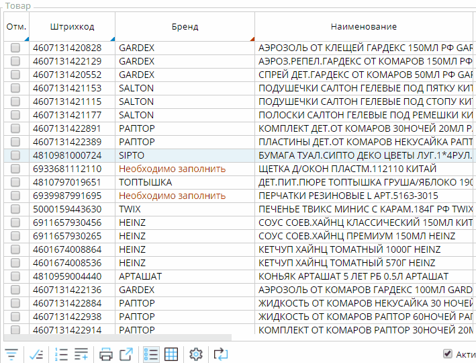Switch to grid table view icon

point(171,354)
